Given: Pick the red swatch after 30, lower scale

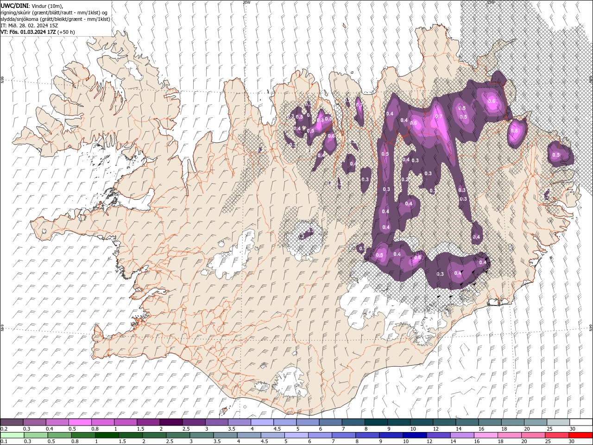Looking at the screenshot, I should click(x=581, y=435).
